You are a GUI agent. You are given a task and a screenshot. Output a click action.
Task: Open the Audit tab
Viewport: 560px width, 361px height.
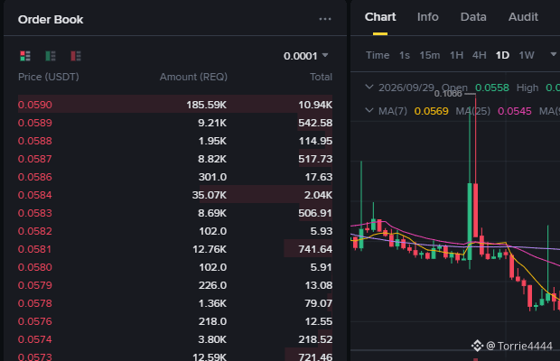click(x=523, y=17)
